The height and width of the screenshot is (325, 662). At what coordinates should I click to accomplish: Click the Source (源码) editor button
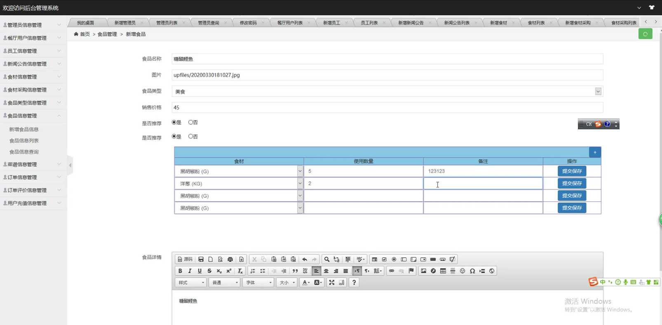pos(185,259)
